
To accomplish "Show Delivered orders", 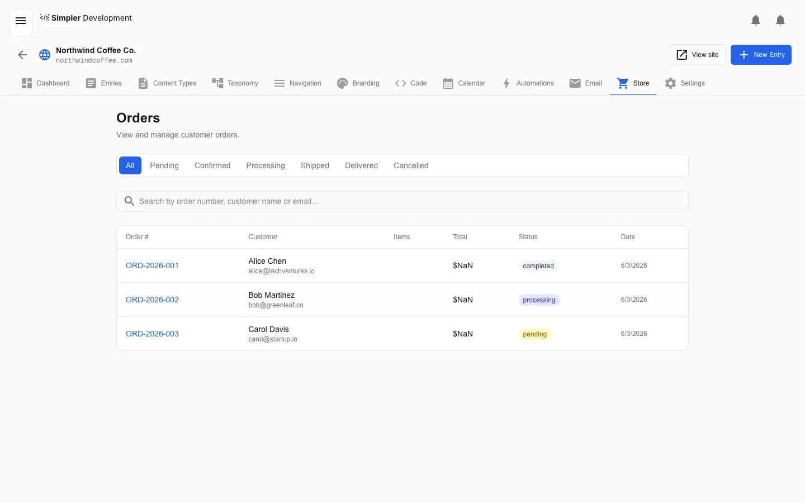I will pyautogui.click(x=362, y=165).
